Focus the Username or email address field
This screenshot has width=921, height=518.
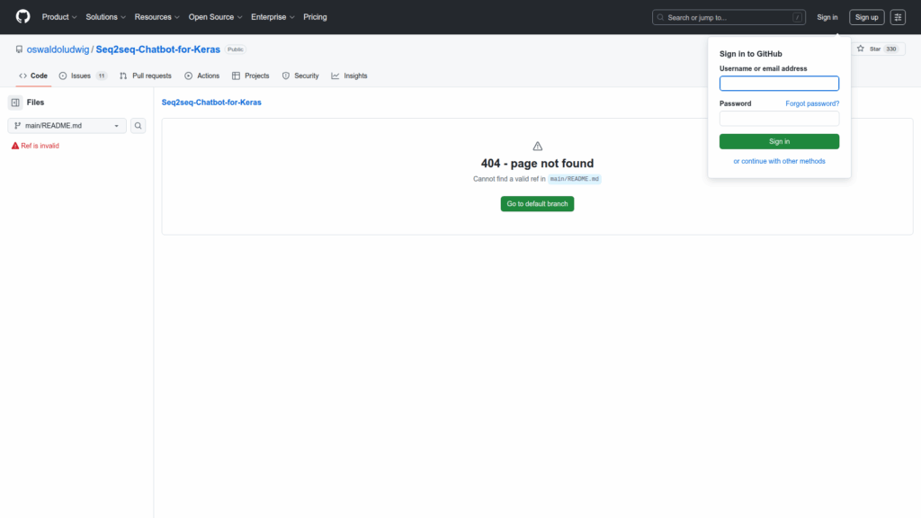[x=779, y=84]
